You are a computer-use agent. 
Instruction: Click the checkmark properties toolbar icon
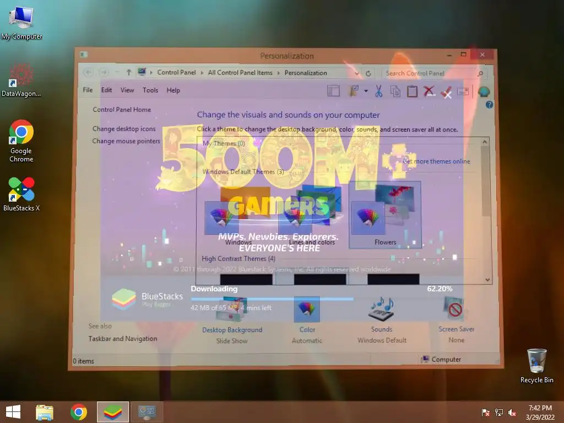pyautogui.click(x=446, y=92)
